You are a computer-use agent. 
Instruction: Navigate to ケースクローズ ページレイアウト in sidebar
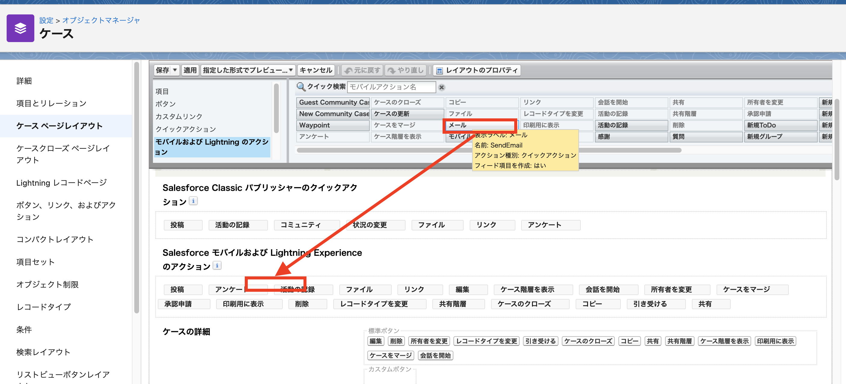(x=62, y=154)
